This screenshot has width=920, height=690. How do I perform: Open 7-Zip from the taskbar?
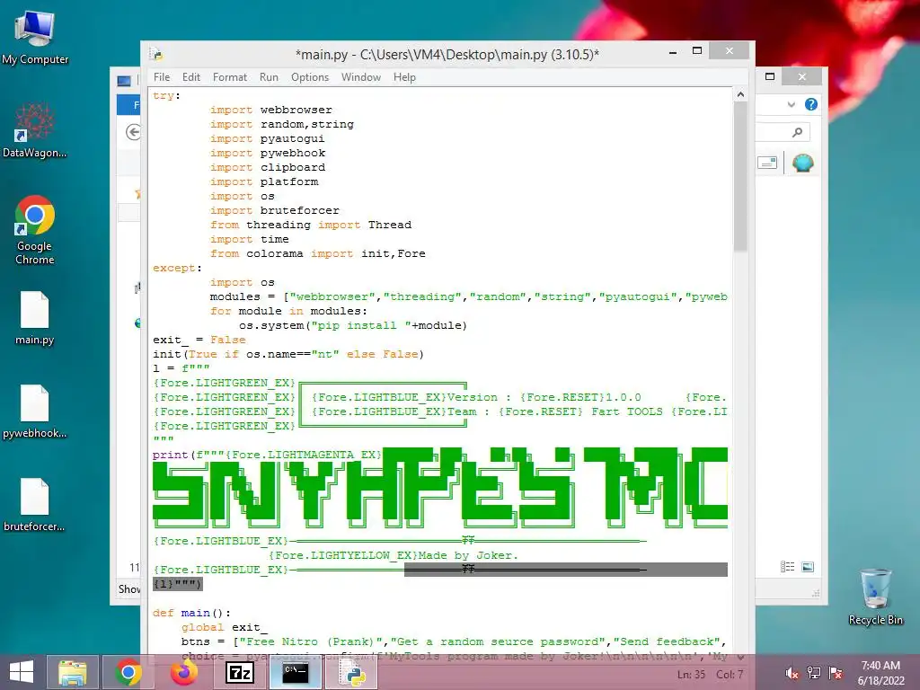pyautogui.click(x=239, y=672)
